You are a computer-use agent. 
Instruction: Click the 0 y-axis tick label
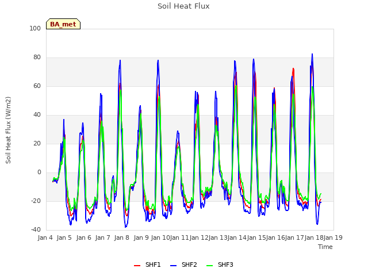click(x=39, y=172)
